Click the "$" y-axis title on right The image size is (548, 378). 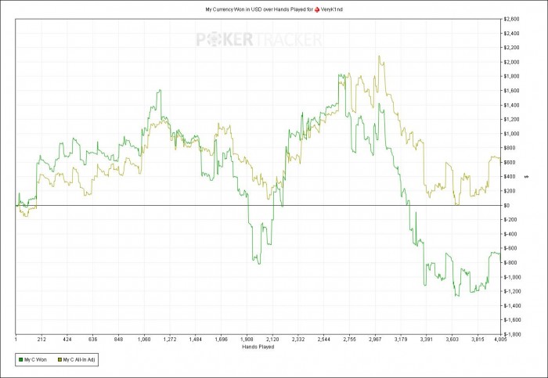pyautogui.click(x=527, y=177)
